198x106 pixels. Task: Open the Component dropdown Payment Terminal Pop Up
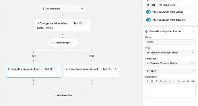point(170,63)
